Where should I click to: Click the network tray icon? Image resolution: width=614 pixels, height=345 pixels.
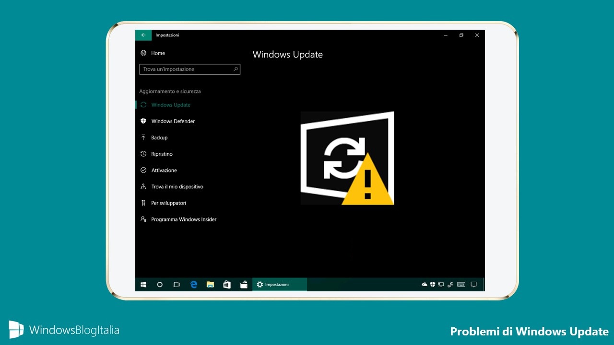click(x=441, y=285)
